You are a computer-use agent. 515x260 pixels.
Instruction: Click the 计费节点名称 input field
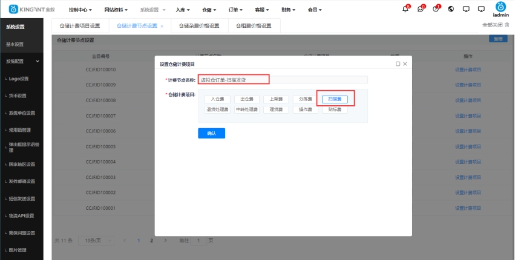(283, 80)
